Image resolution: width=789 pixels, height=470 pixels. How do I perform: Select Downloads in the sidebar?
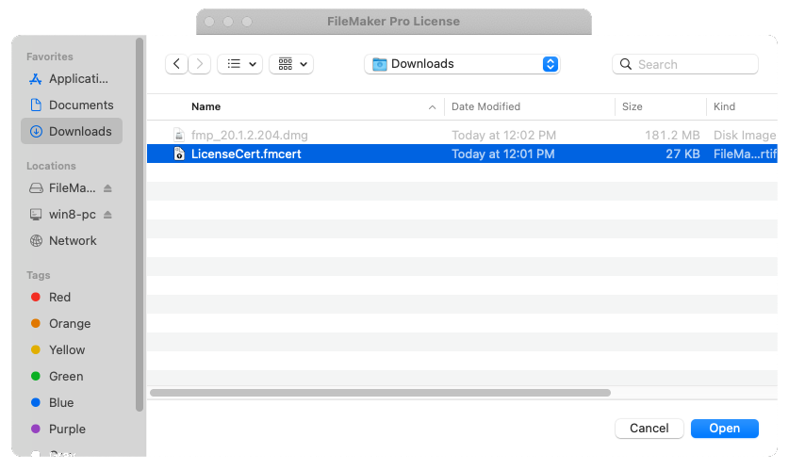click(72, 131)
